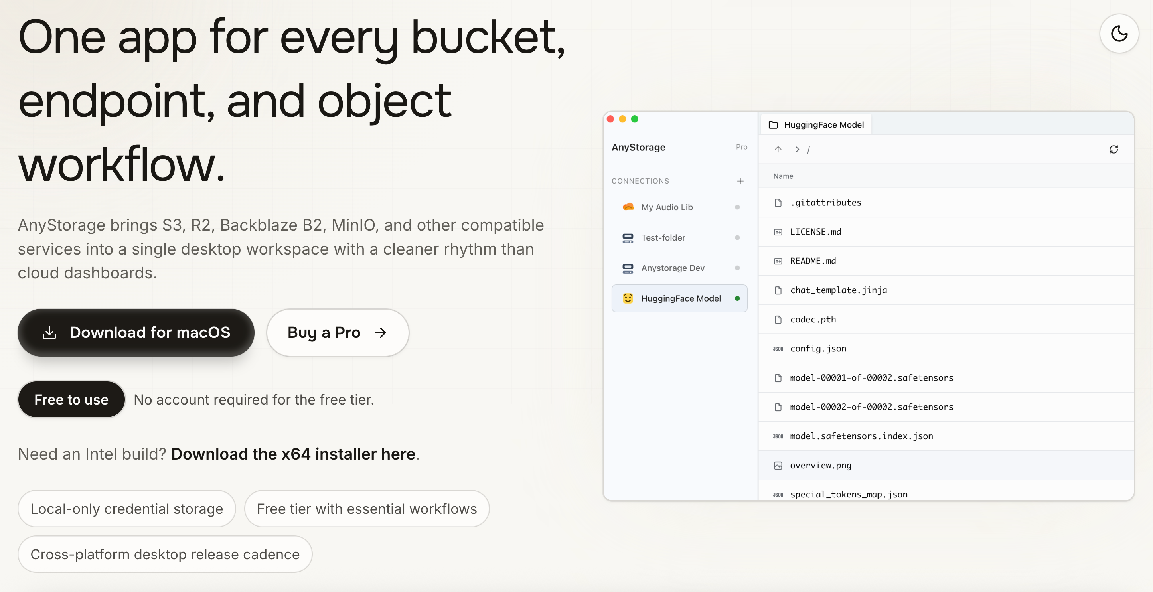Click the Anystorage Dev server icon
This screenshot has width=1153, height=592.
[628, 268]
